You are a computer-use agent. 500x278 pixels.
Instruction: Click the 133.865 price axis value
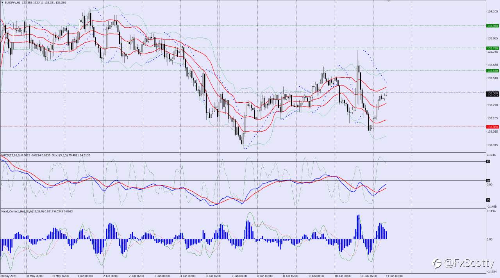492,38
